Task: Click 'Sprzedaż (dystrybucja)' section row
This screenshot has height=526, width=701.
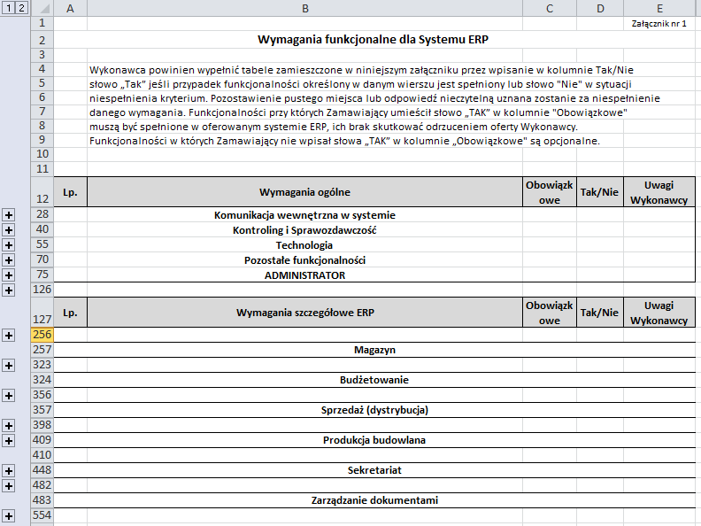Action: [374, 410]
